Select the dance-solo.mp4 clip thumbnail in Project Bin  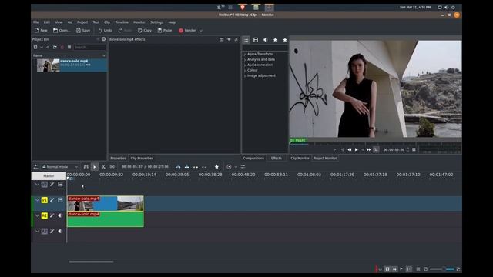(x=48, y=65)
